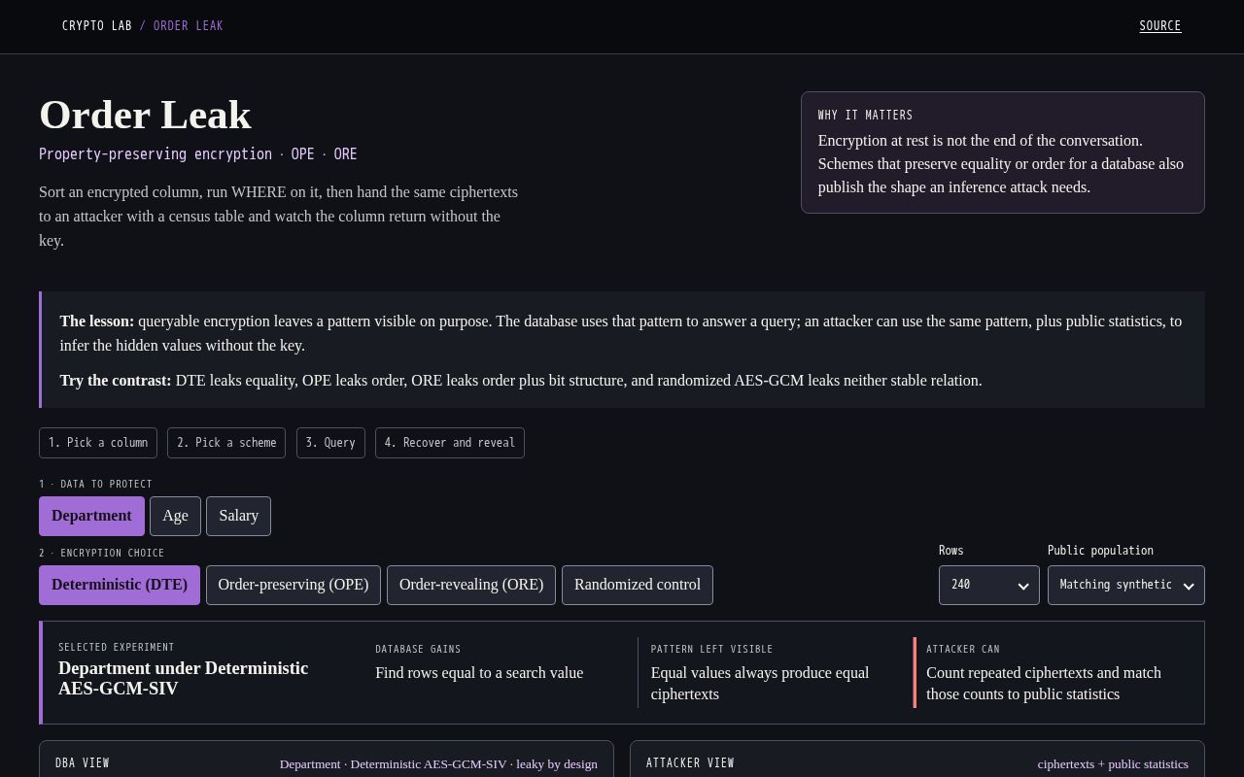Screen dimensions: 1244x777
Task: Click the "1 · DATA TO PROTECT" label
Action: [95, 484]
